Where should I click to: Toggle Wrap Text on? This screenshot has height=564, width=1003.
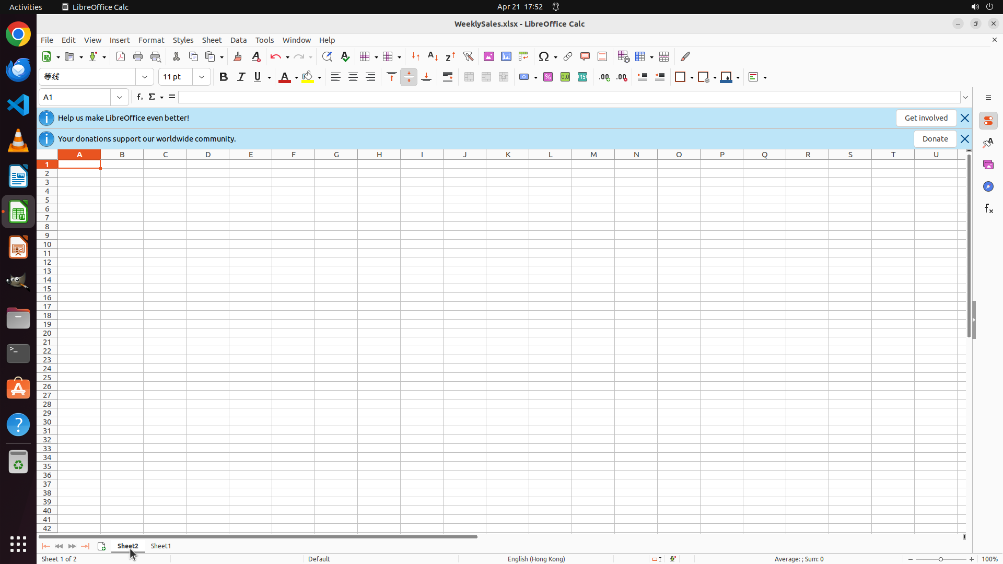pos(448,77)
